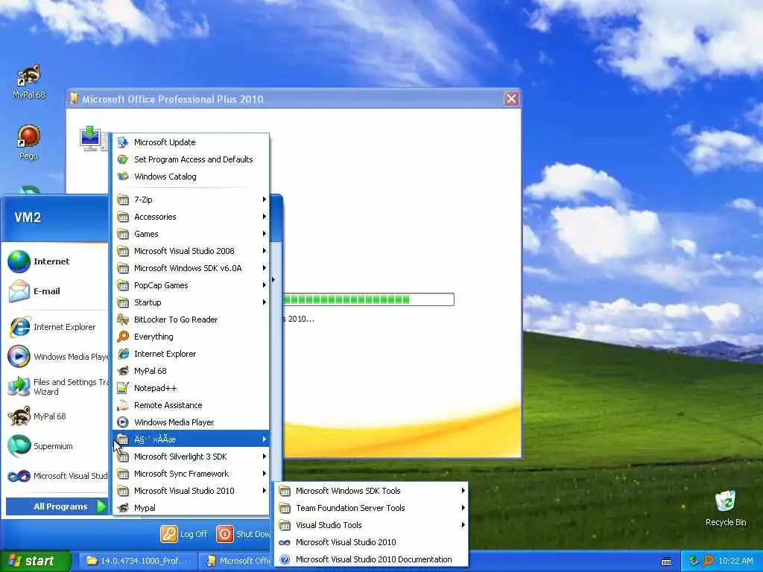This screenshot has height=572, width=763.
Task: Click the Windows Media Player icon in All Programs list
Action: tap(123, 422)
